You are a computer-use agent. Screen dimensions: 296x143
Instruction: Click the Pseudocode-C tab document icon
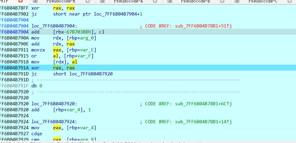pos(237,1)
